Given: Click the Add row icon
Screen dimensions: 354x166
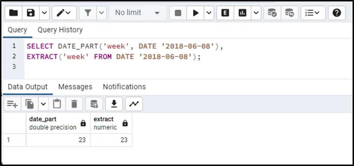Looking at the screenshot, I should point(12,104).
